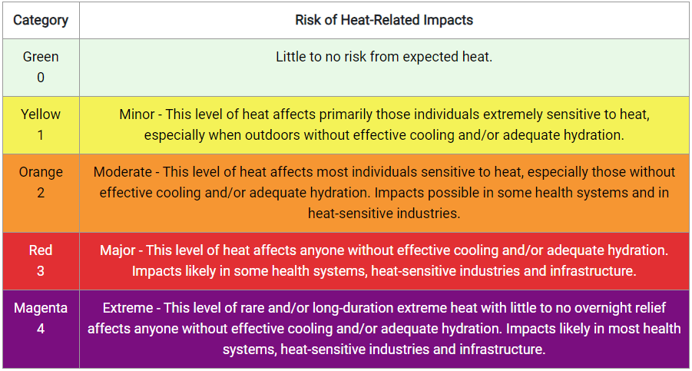Click the number 4 under Magenta
Viewport: 692px width, 371px height.
click(41, 329)
